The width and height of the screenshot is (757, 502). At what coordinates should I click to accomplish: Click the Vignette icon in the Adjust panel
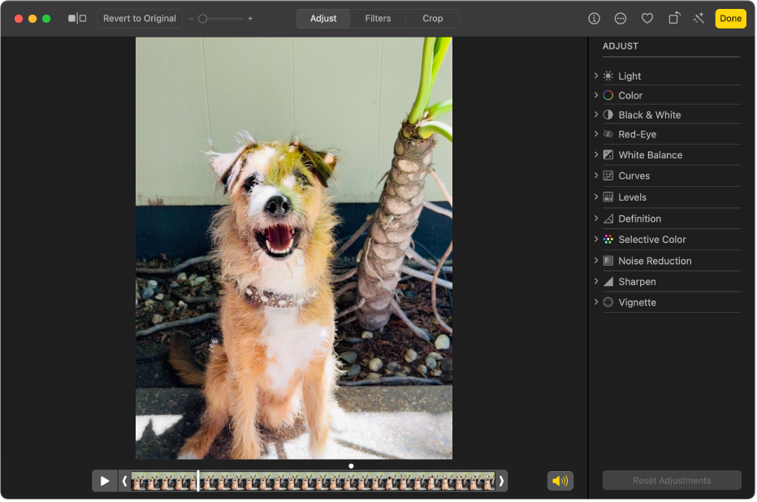tap(608, 302)
